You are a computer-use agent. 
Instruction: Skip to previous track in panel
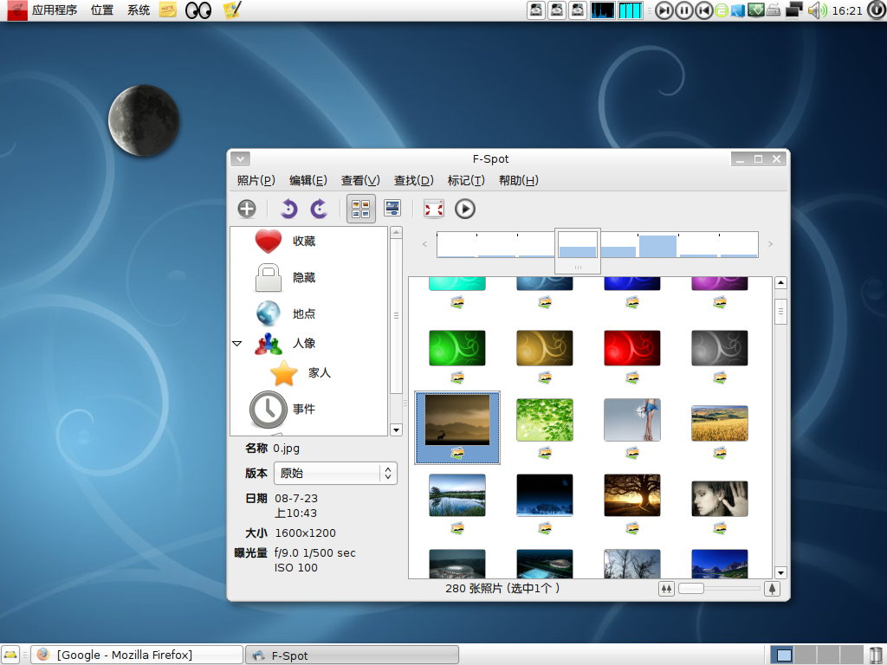point(703,10)
